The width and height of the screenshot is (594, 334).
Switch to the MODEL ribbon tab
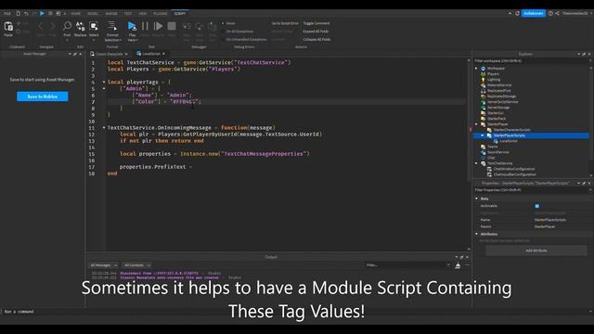(x=93, y=14)
